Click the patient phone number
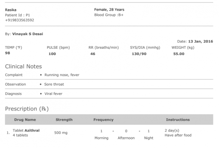This screenshot has width=219, height=148. pyautogui.click(x=19, y=20)
